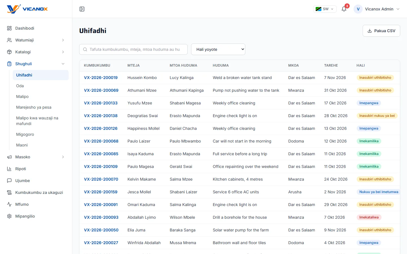This screenshot has width=407, height=254.
Task: Click the Vicanox logo
Action: pyautogui.click(x=27, y=9)
